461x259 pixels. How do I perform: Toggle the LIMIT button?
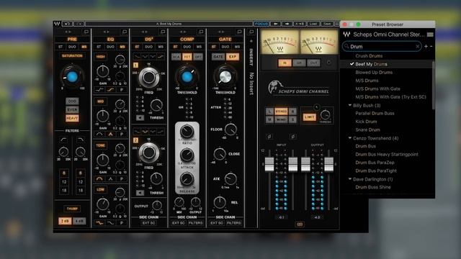[309, 117]
